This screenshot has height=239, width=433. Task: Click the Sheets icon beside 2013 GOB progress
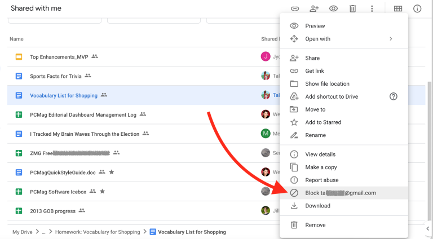(x=19, y=211)
